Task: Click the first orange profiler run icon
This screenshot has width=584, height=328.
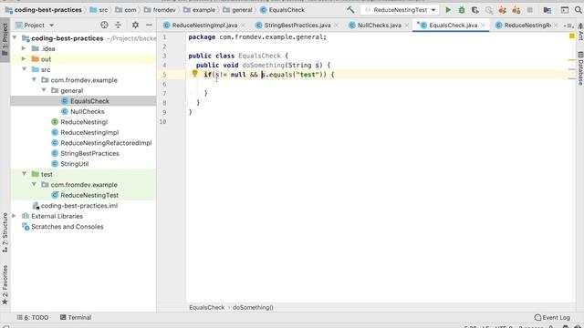Action: [503, 10]
